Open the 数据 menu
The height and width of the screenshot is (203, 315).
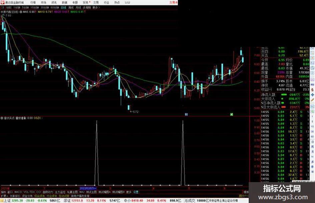64,3
